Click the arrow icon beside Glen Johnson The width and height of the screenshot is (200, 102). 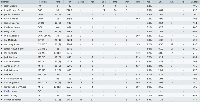[x=2, y=19]
